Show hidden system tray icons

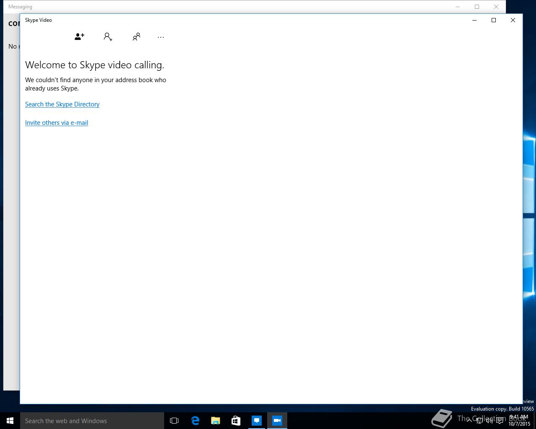[x=469, y=421]
